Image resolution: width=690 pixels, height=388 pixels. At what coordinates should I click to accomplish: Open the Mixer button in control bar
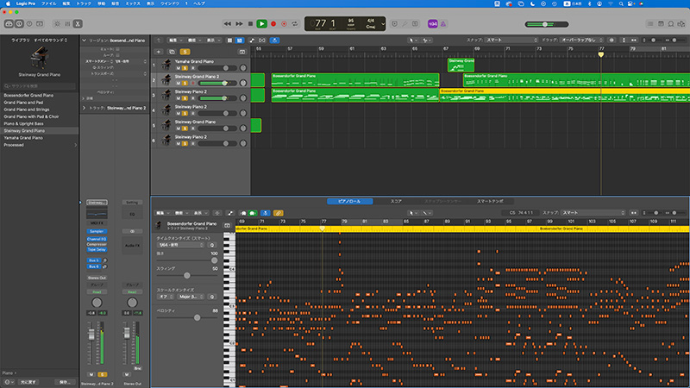(67, 24)
